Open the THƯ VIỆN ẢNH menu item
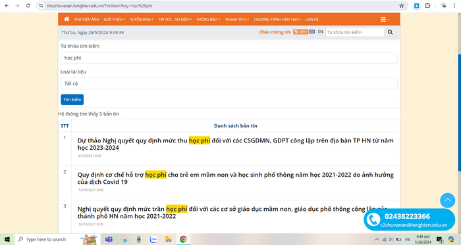The height and width of the screenshot is (245, 461). (86, 19)
